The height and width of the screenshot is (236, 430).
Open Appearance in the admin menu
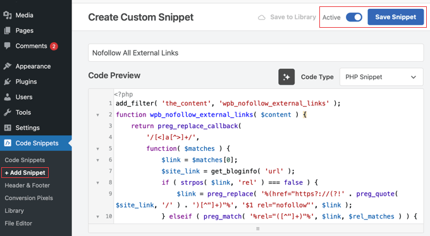(x=33, y=66)
